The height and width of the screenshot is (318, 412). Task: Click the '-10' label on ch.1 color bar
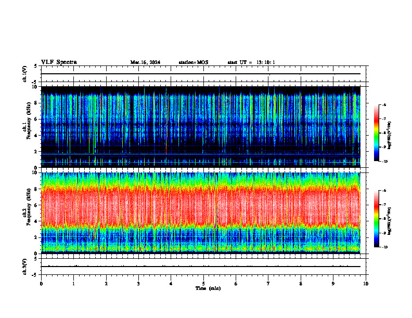point(384,162)
